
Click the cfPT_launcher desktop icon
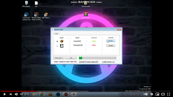pos(46,15)
